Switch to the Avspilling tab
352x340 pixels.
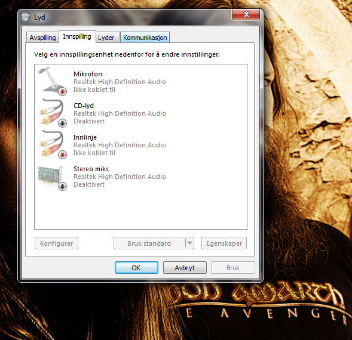42,38
